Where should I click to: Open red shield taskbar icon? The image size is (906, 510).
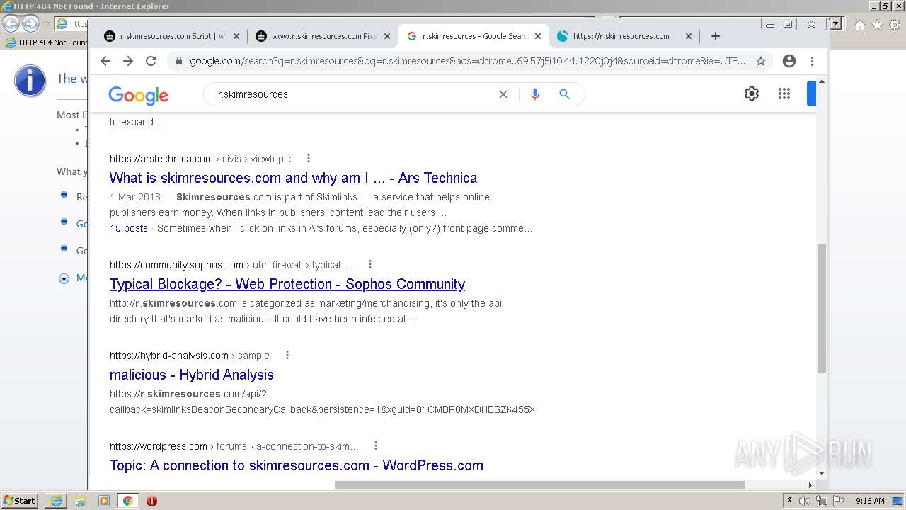[151, 501]
